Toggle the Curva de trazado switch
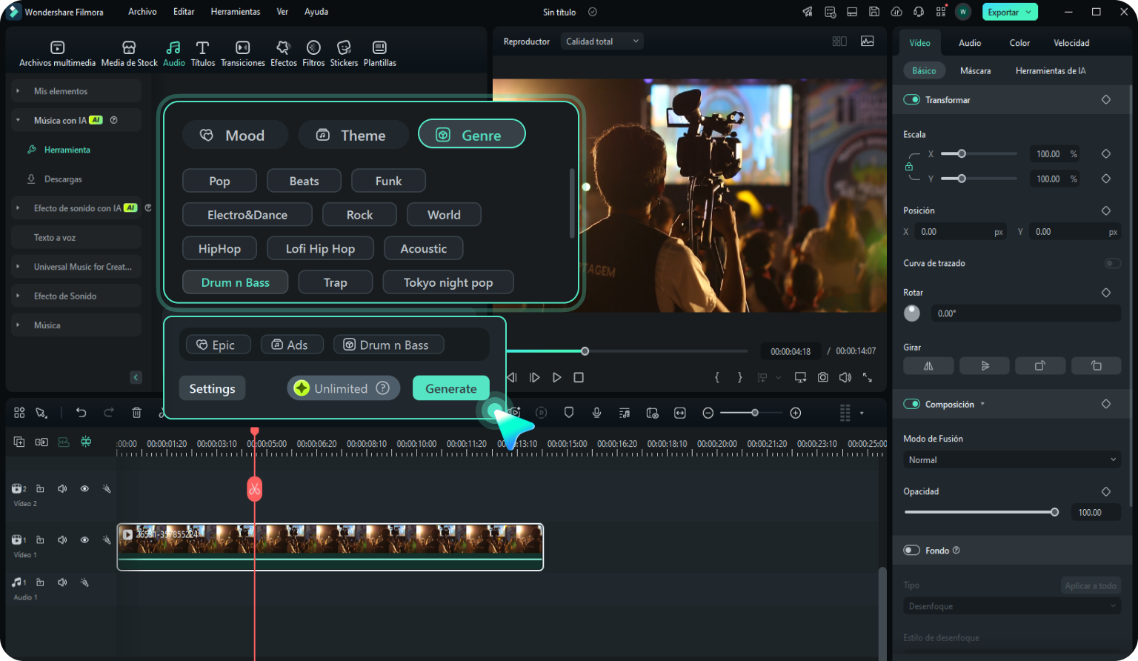Viewport: 1138px width, 661px height. (1112, 263)
